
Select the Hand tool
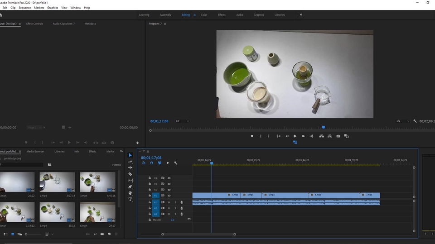coord(130,193)
